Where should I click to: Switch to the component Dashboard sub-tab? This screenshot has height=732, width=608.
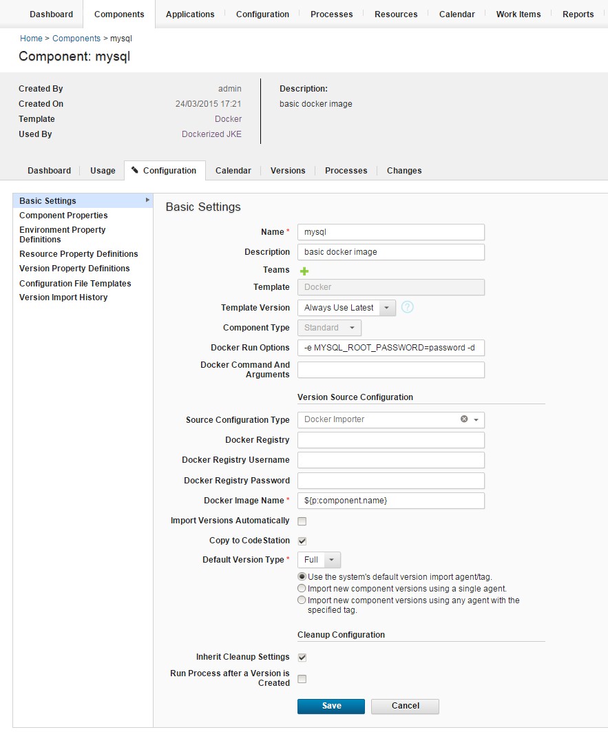(49, 170)
